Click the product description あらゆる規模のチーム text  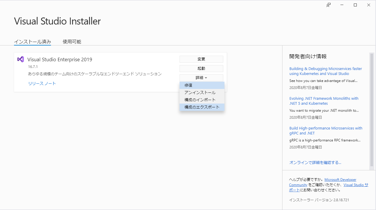95,74
